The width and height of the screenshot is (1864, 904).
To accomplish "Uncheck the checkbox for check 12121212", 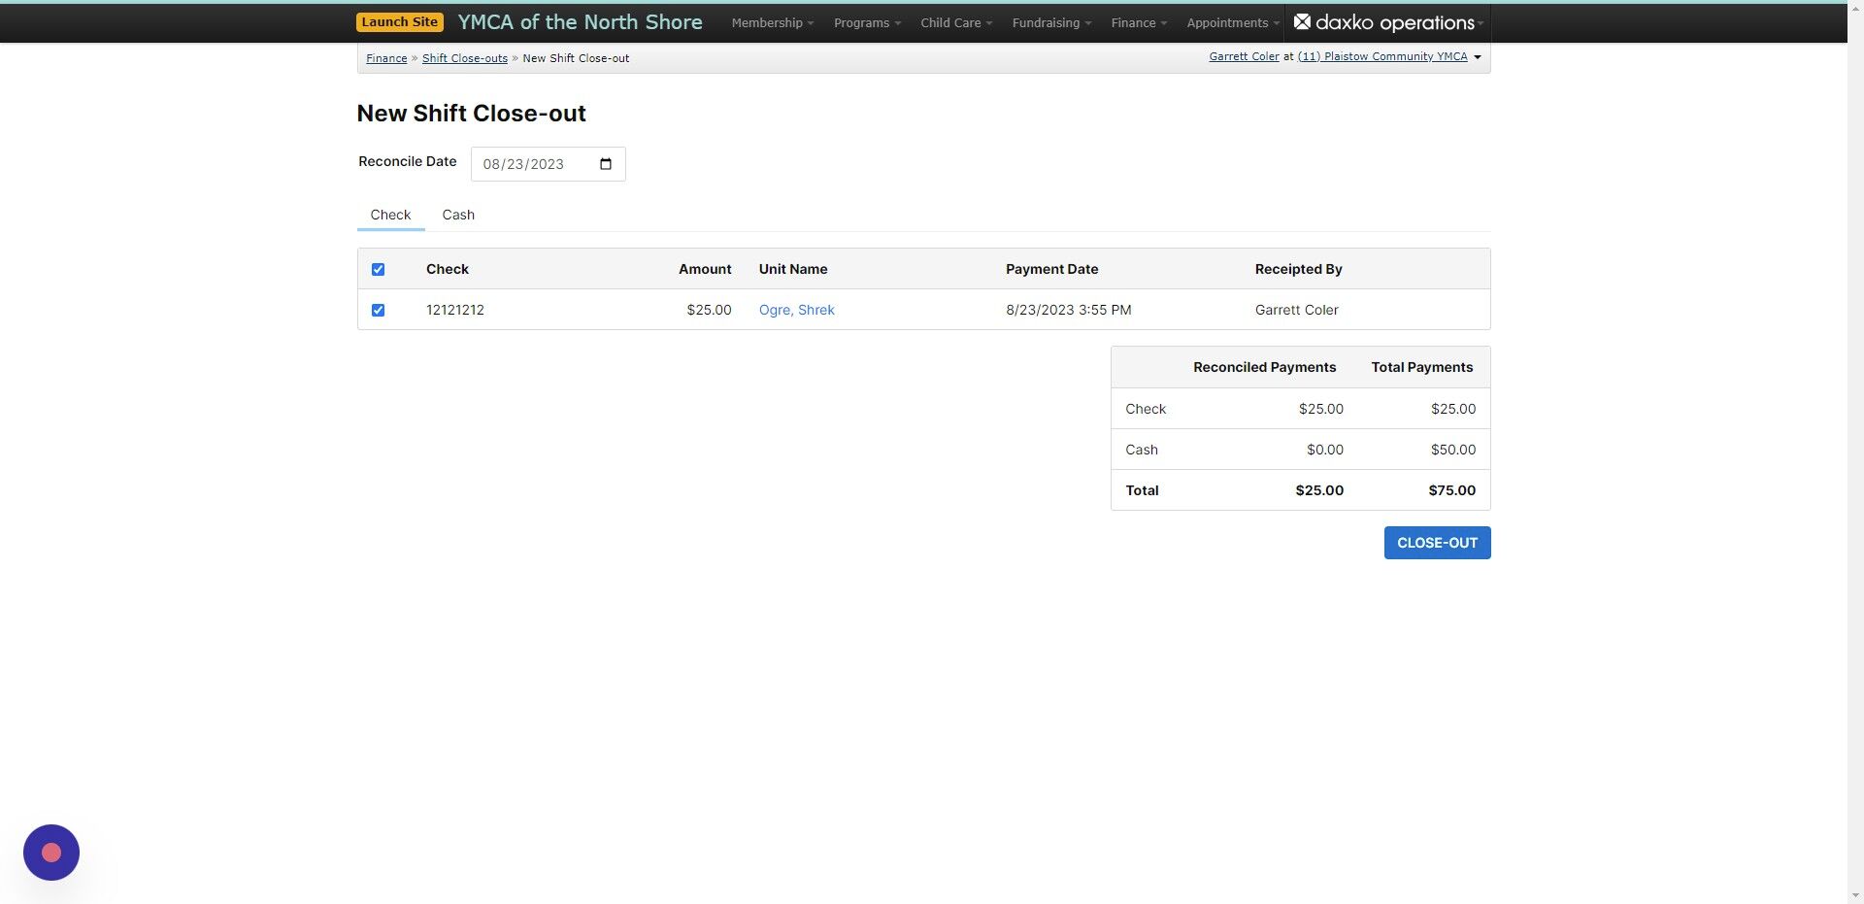I will [x=379, y=310].
